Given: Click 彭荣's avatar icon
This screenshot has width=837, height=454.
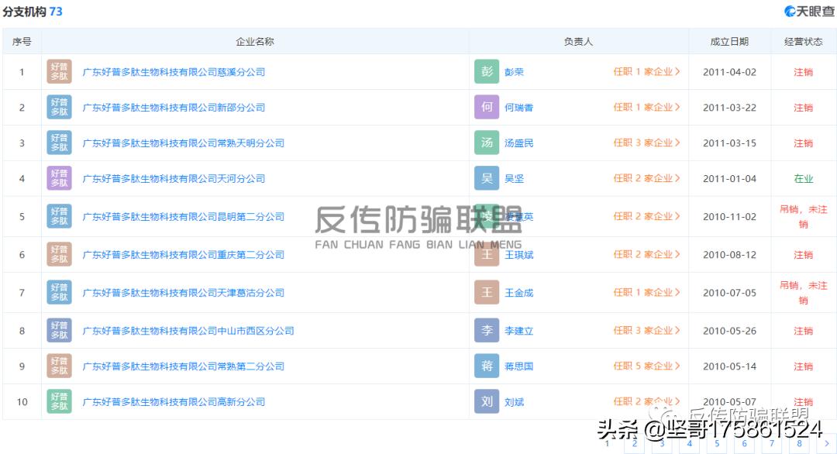Looking at the screenshot, I should click(x=486, y=71).
